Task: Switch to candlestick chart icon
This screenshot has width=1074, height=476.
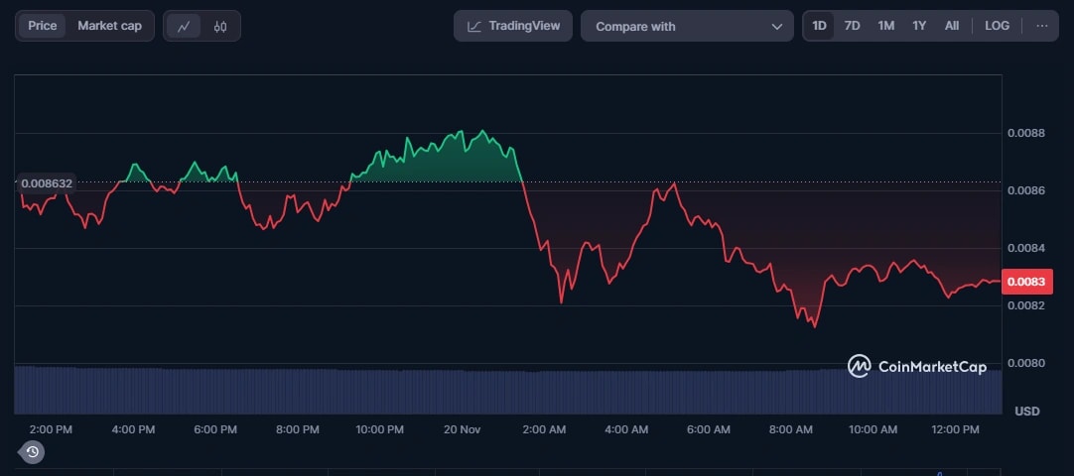Action: [220, 27]
